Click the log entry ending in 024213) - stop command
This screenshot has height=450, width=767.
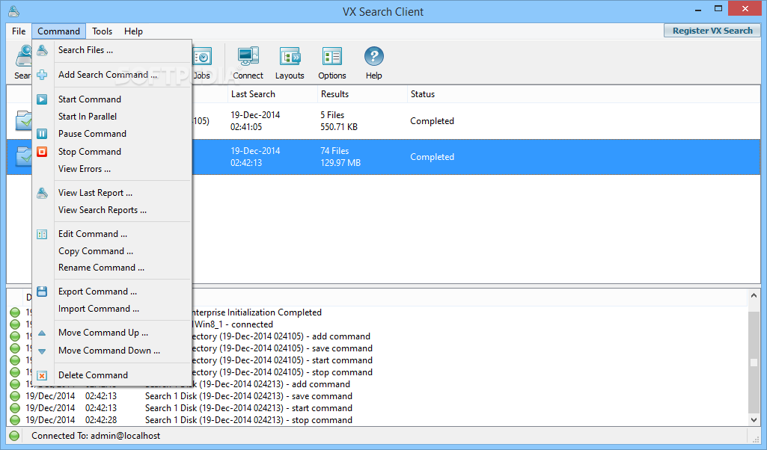pos(248,419)
